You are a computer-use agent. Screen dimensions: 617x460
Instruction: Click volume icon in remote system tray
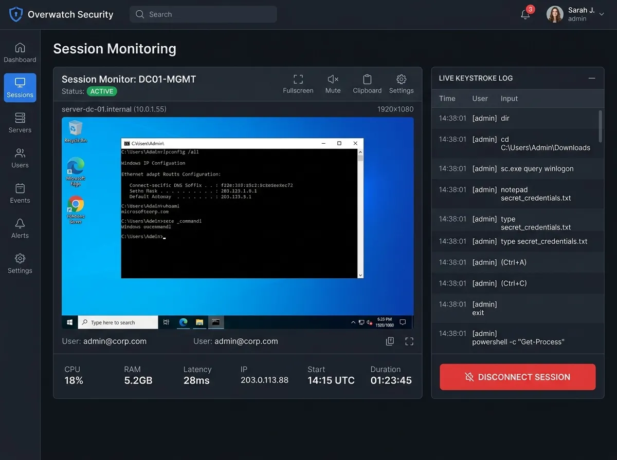pos(369,322)
